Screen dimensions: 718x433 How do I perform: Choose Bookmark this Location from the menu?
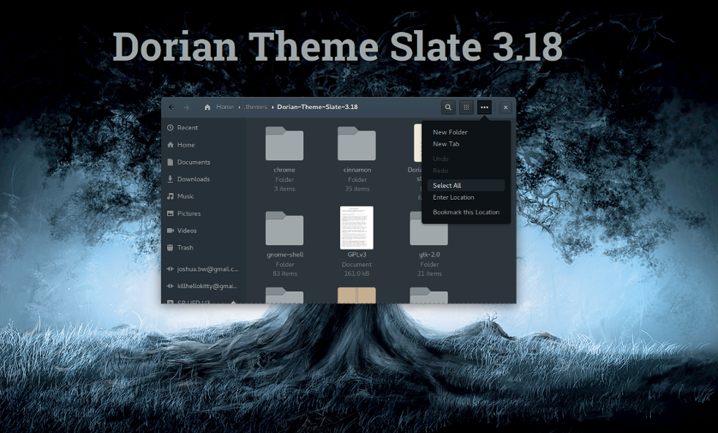[466, 212]
